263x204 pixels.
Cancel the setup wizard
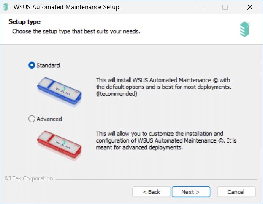pos(236,192)
